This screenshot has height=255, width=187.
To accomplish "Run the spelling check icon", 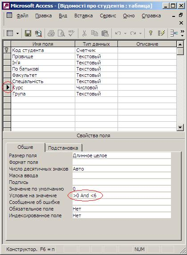I will coord(71,33).
